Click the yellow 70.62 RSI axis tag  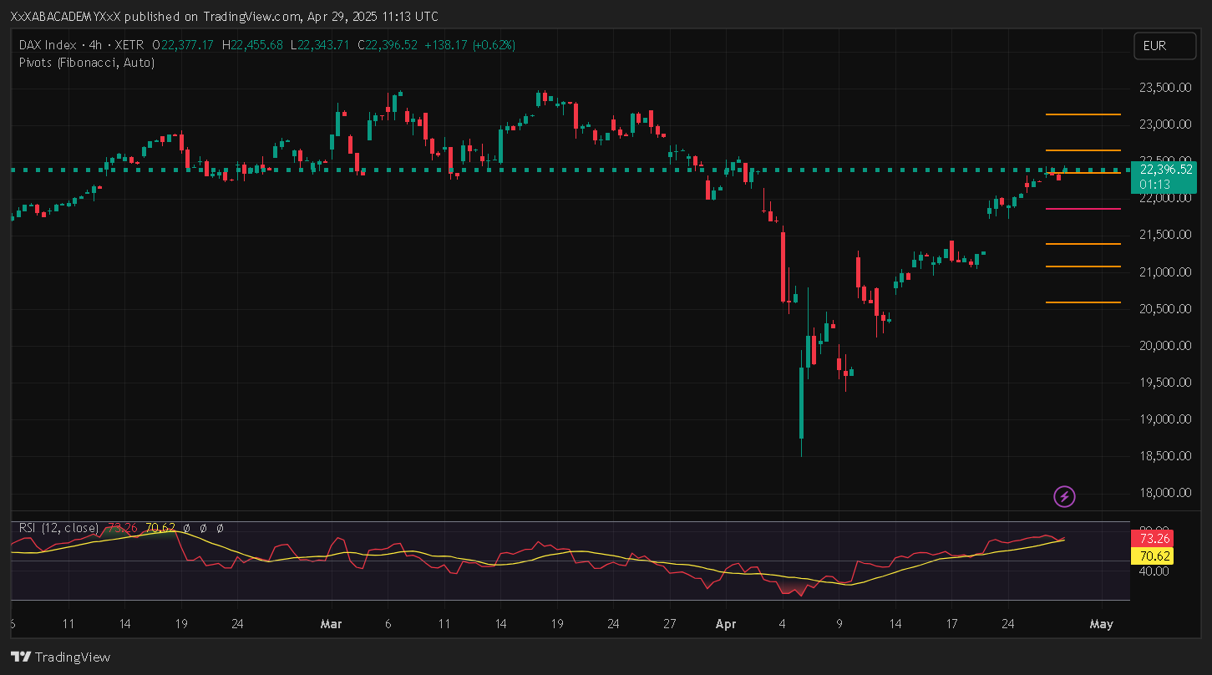point(1151,556)
